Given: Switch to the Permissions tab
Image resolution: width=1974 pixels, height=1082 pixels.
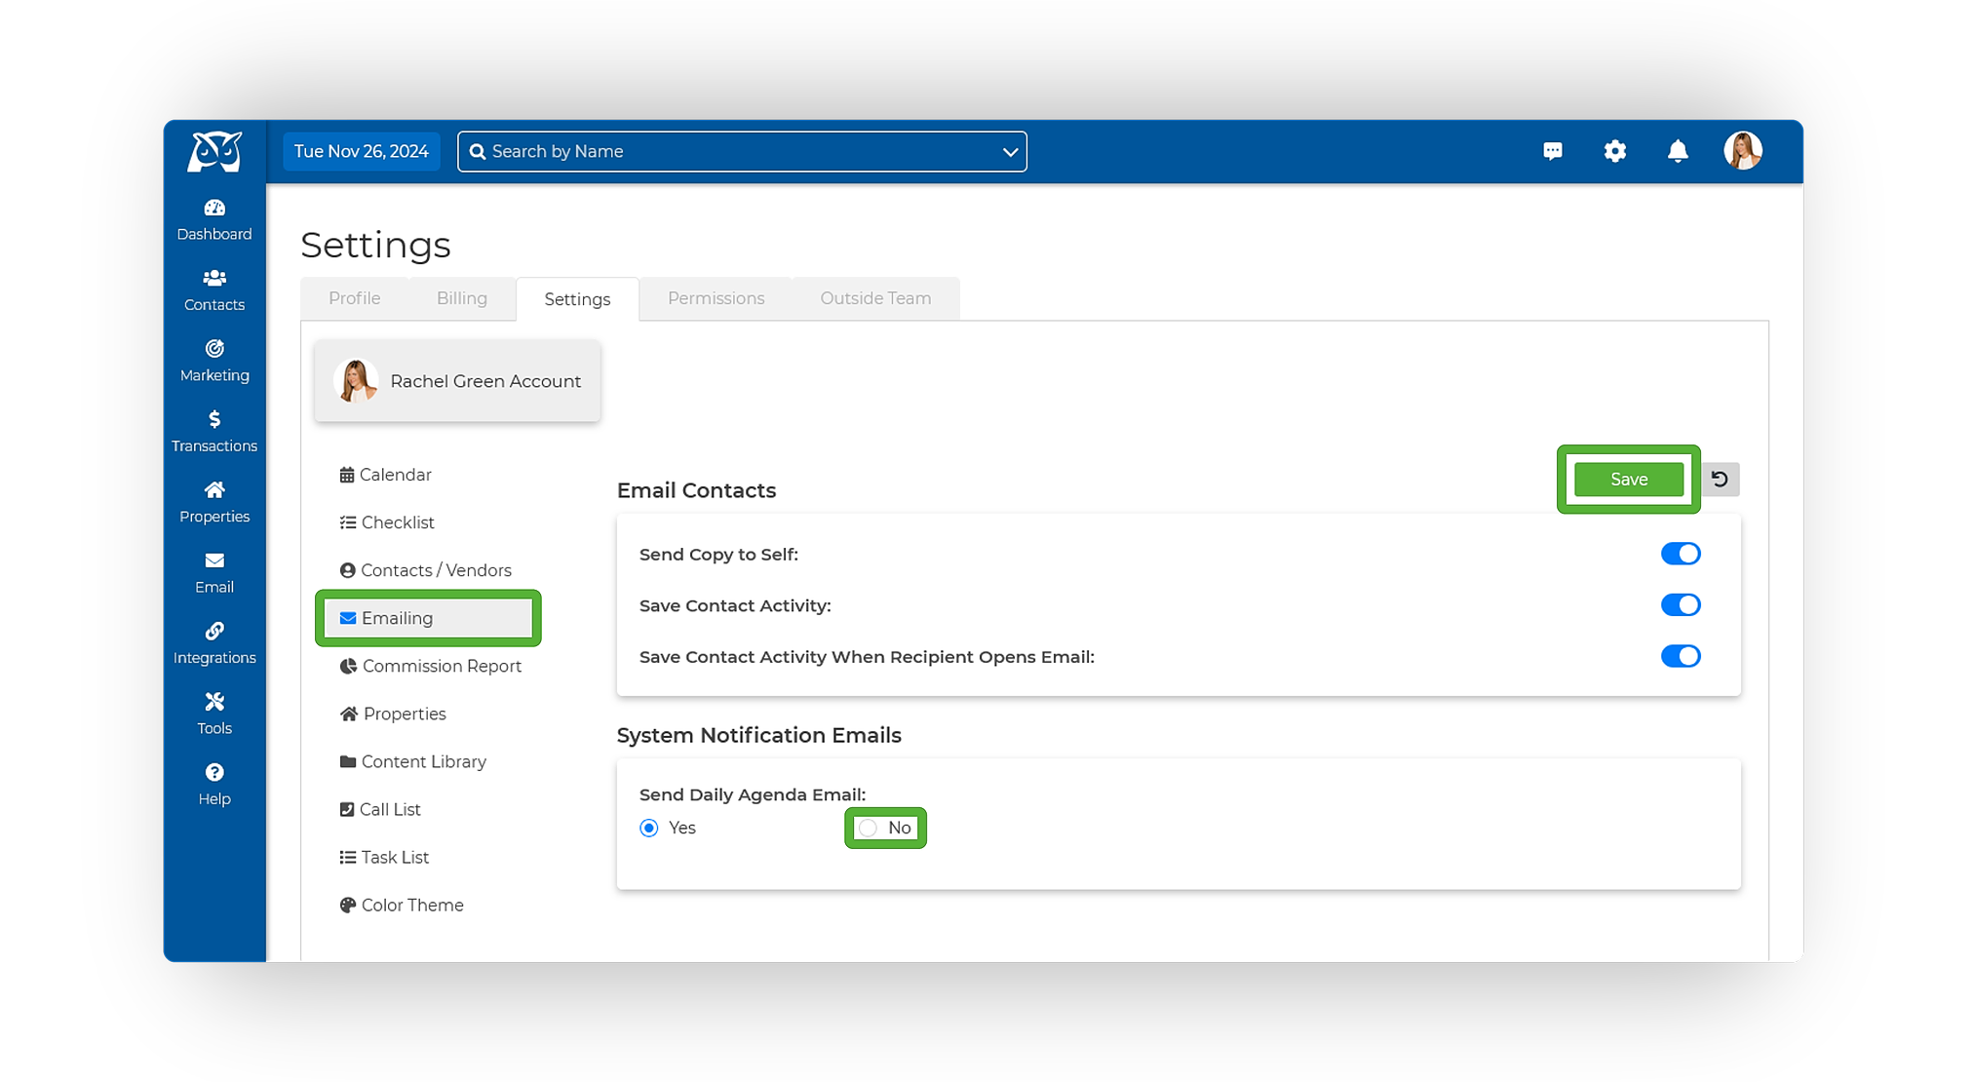Looking at the screenshot, I should point(716,298).
